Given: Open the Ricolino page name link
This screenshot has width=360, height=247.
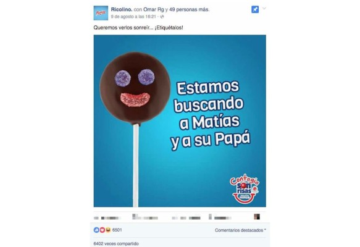Looking at the screenshot, I should (x=122, y=9).
